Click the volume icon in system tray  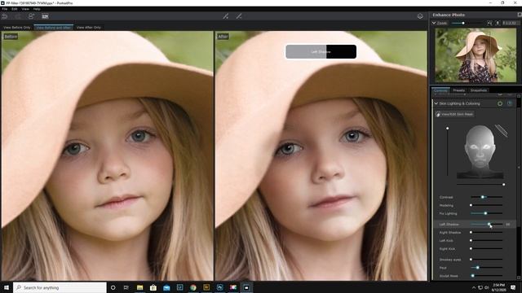486,287
